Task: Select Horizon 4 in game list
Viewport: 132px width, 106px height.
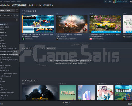Action: pyautogui.click(x=3, y=90)
